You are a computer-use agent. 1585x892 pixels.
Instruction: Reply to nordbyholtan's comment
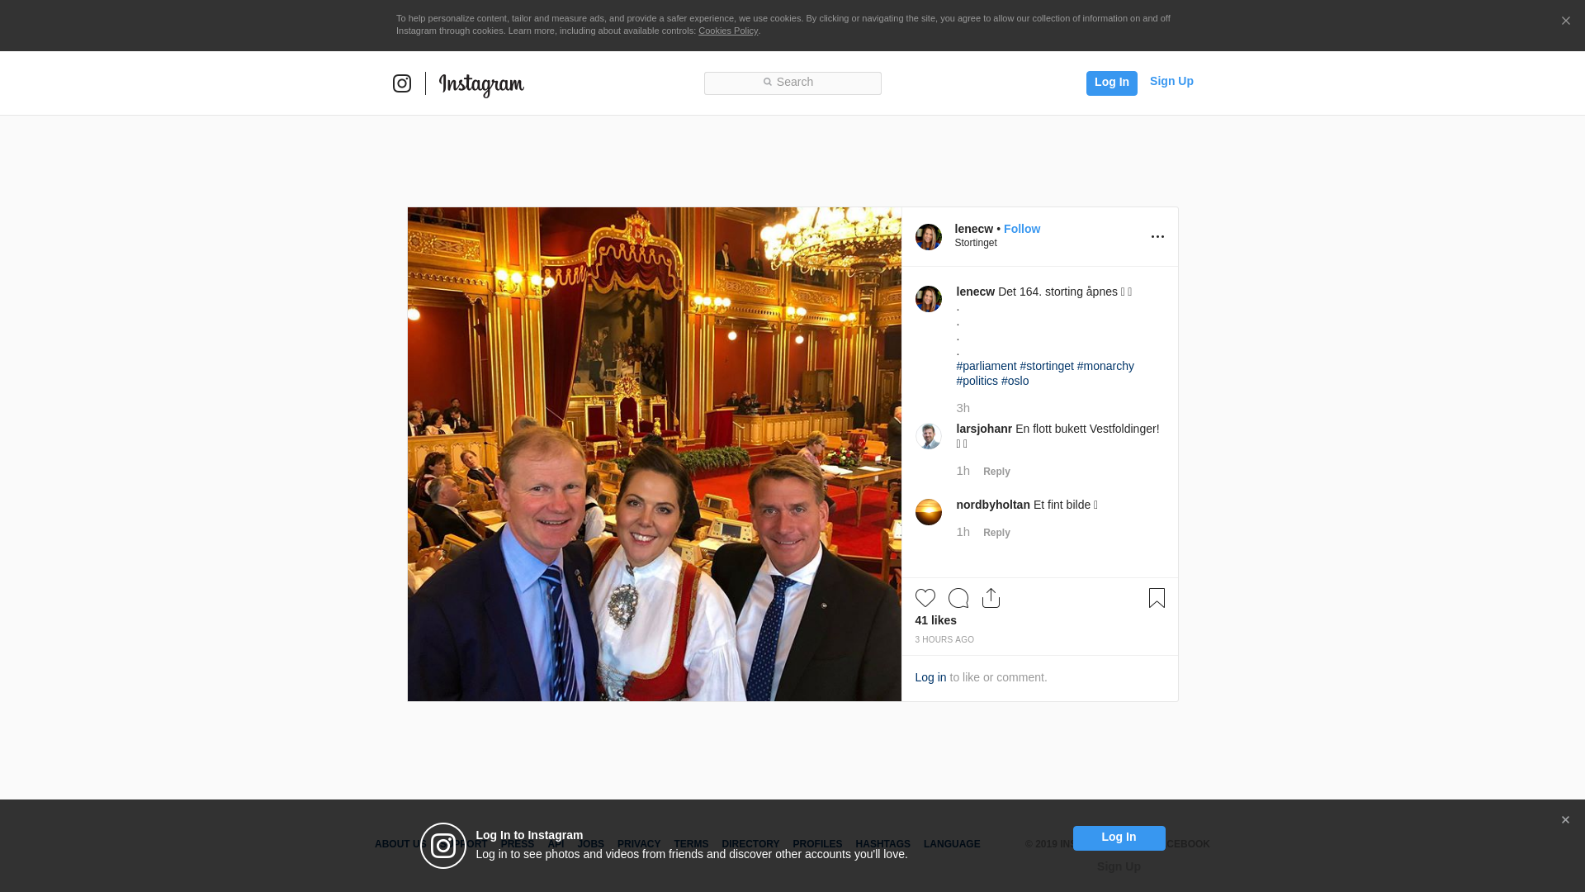pyautogui.click(x=996, y=533)
